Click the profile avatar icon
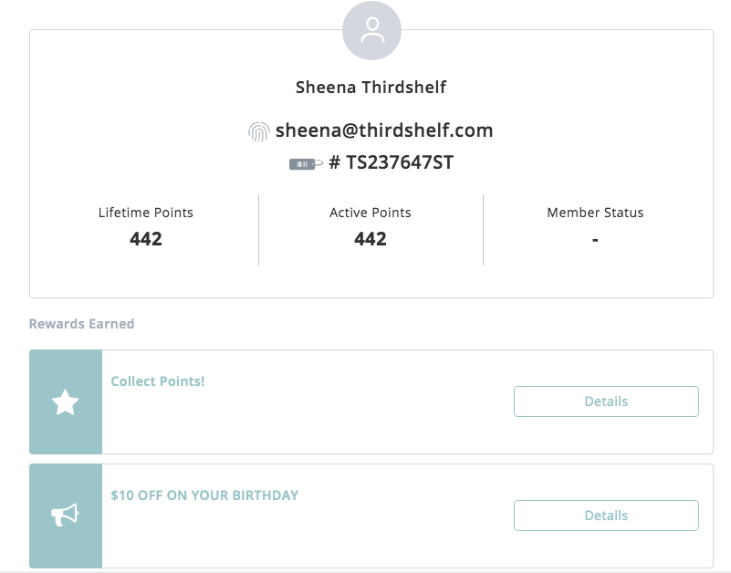 tap(371, 32)
